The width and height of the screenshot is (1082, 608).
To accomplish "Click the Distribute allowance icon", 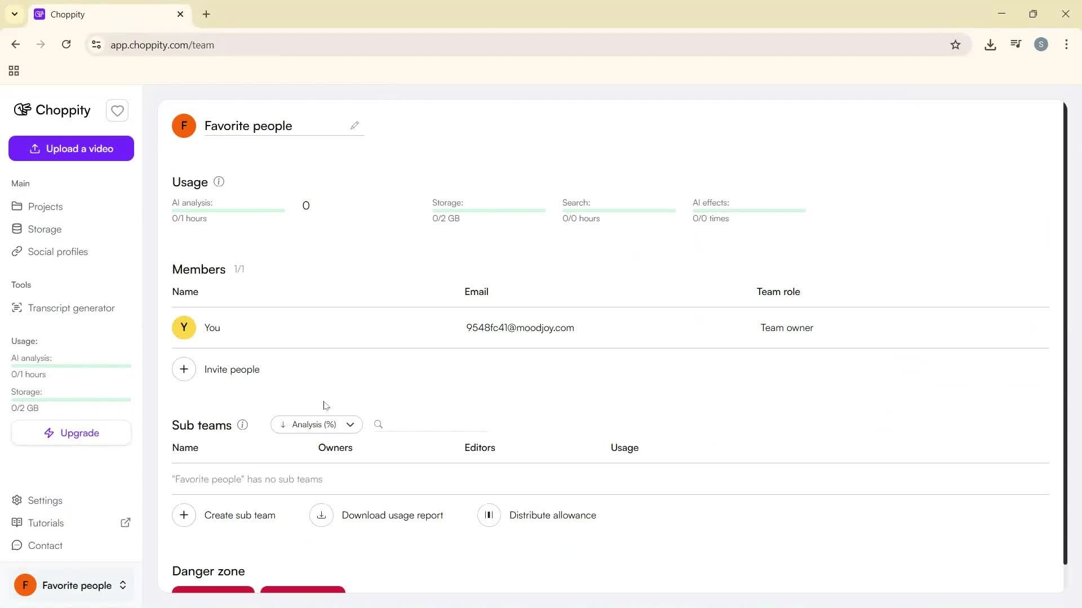I will [x=489, y=515].
